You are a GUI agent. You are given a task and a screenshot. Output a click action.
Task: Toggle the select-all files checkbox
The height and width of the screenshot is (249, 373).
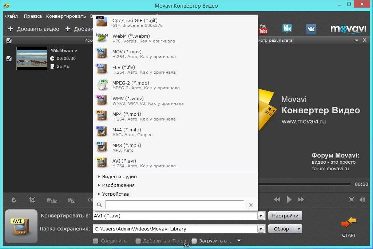coord(9,41)
